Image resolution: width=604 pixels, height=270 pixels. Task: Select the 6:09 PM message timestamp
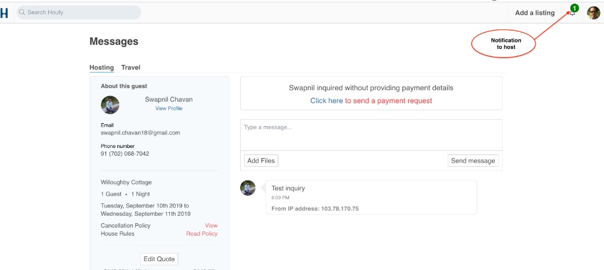pyautogui.click(x=280, y=198)
